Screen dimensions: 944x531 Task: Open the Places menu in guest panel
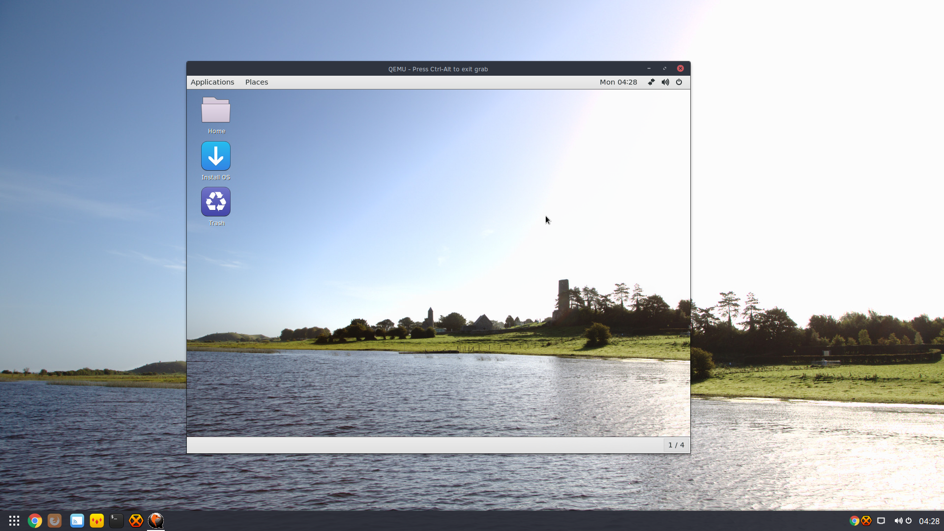257,82
